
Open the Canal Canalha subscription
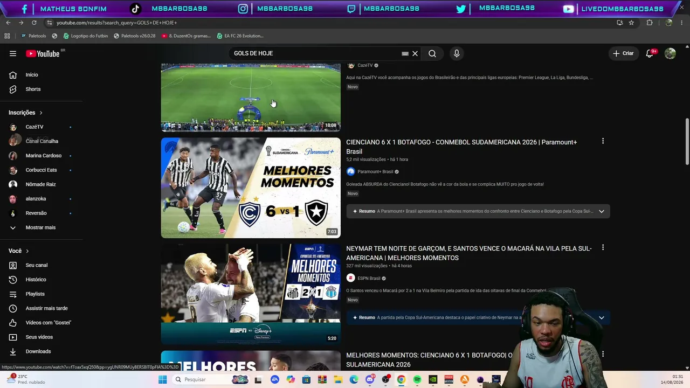(42, 141)
